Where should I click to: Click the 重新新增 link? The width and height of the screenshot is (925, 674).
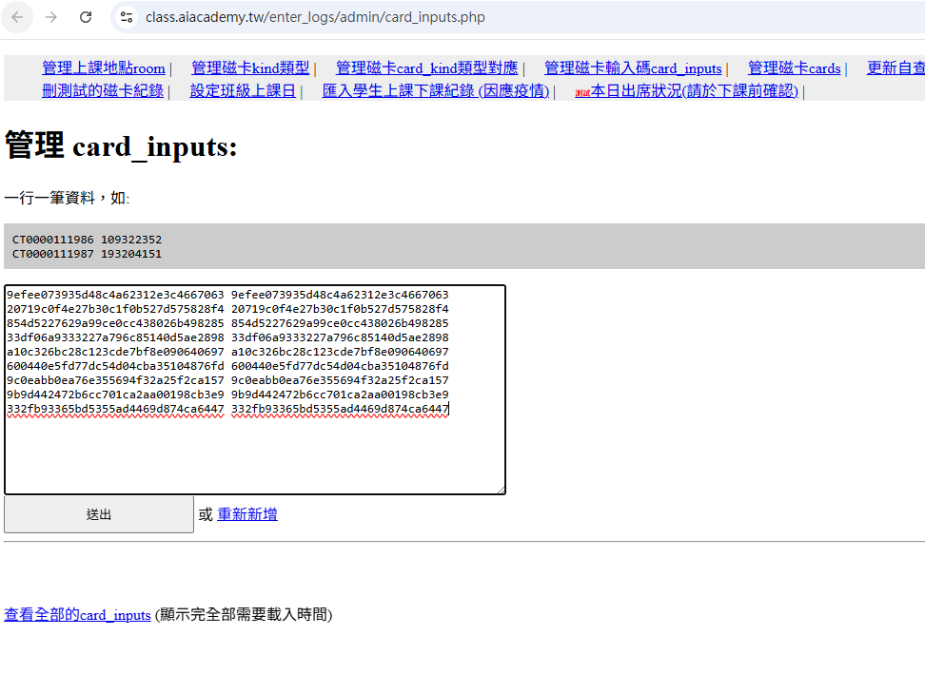pyautogui.click(x=247, y=514)
